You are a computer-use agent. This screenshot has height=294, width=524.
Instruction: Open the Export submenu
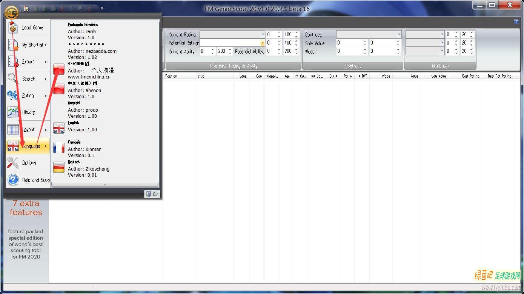tap(28, 62)
